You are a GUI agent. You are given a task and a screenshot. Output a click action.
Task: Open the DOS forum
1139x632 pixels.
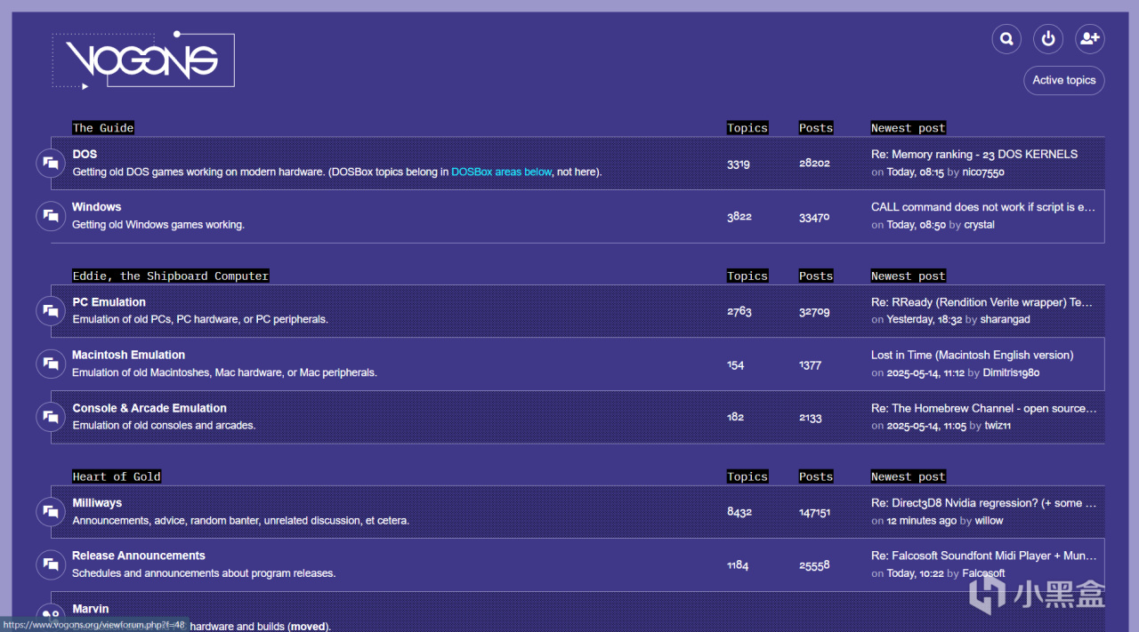click(85, 154)
